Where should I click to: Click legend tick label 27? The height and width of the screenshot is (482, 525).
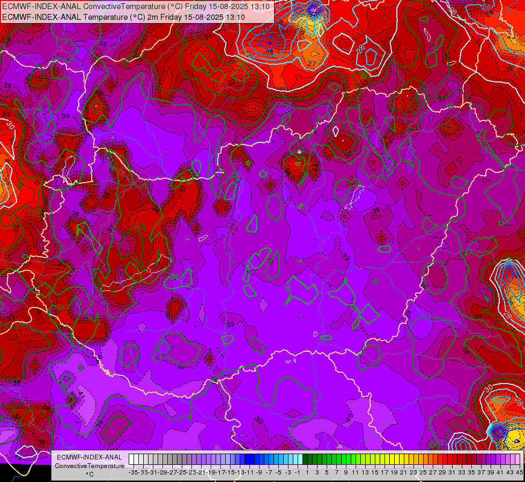[x=433, y=472]
